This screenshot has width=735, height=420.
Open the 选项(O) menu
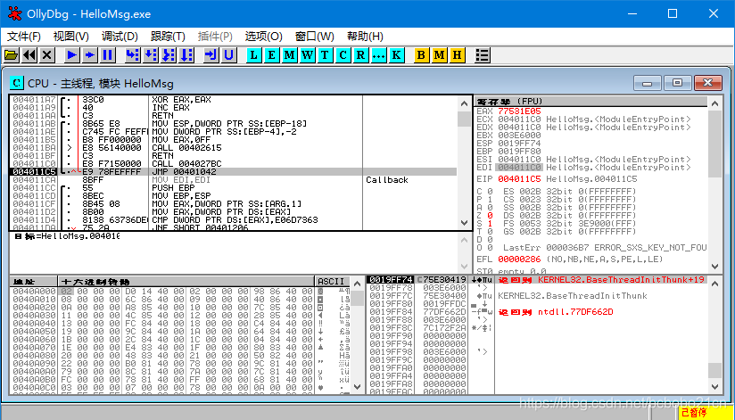coord(263,36)
